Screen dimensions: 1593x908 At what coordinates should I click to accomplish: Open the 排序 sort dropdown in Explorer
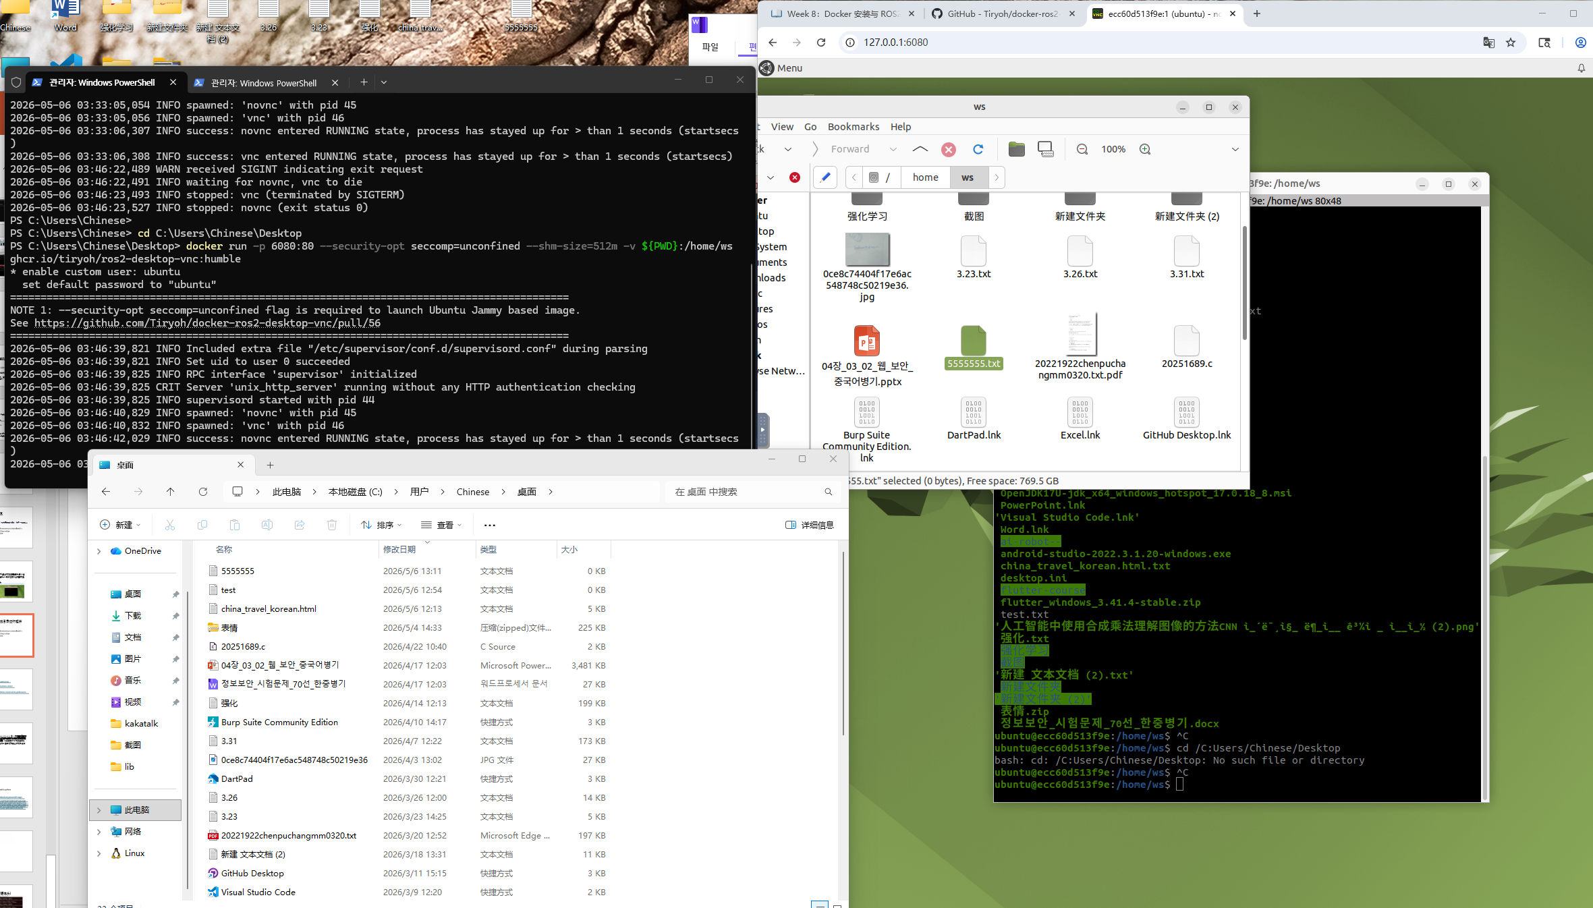(381, 525)
